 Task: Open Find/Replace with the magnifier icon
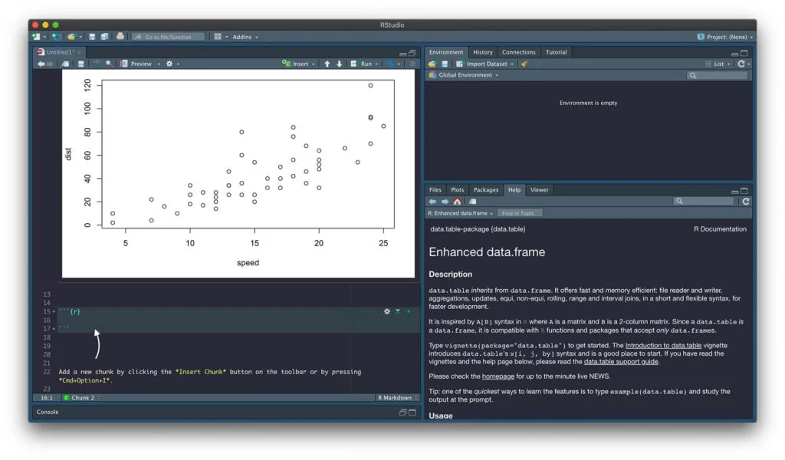(x=109, y=64)
